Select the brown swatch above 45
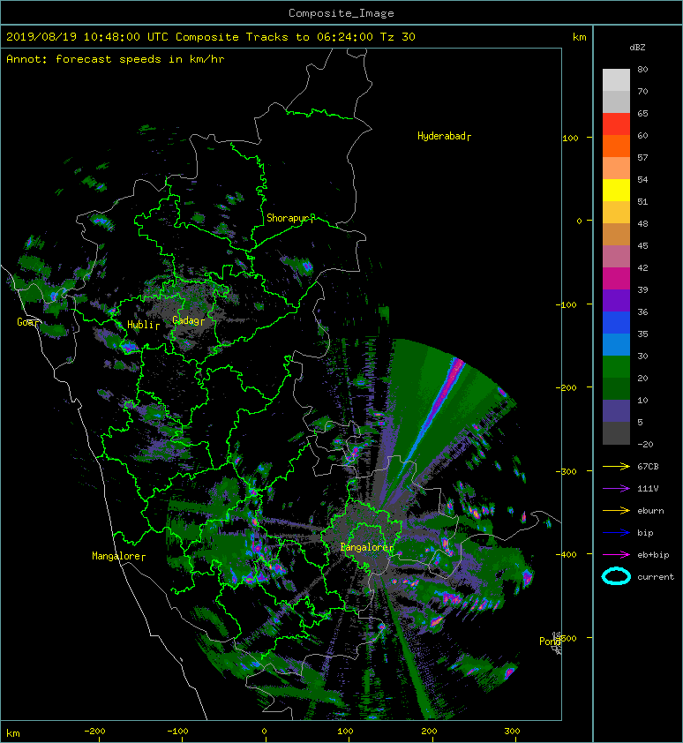Viewport: 683px width, 743px height. pos(616,234)
